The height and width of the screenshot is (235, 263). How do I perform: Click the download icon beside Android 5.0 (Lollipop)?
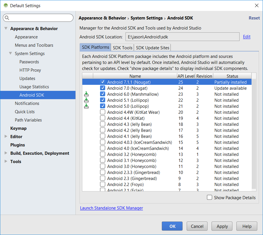tap(86, 106)
